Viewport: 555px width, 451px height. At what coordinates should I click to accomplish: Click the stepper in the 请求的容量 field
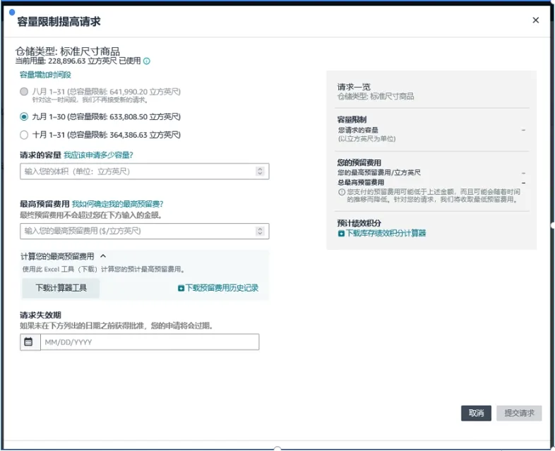(x=260, y=172)
